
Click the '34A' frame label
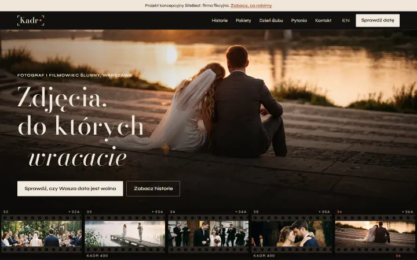pos(241,211)
